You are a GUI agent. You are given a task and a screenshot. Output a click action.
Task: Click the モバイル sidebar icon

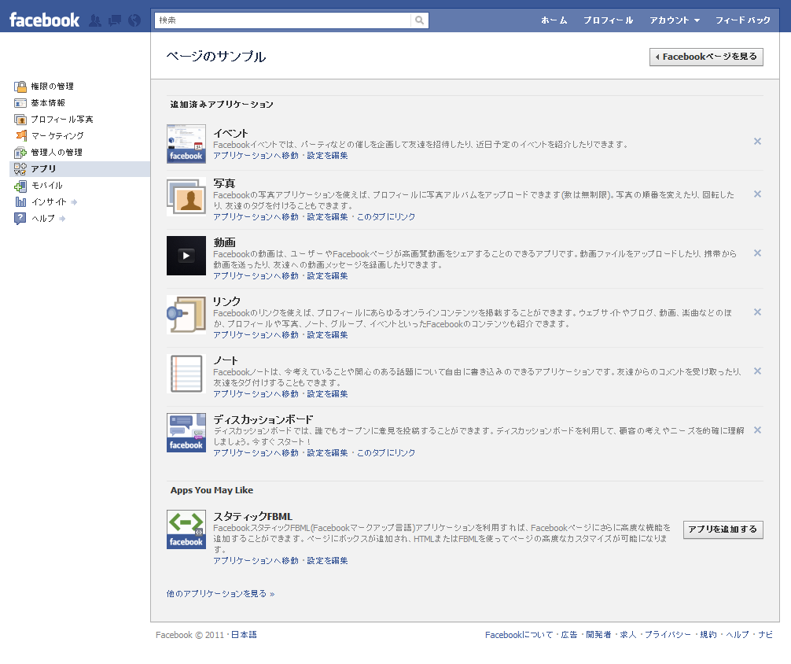click(20, 186)
